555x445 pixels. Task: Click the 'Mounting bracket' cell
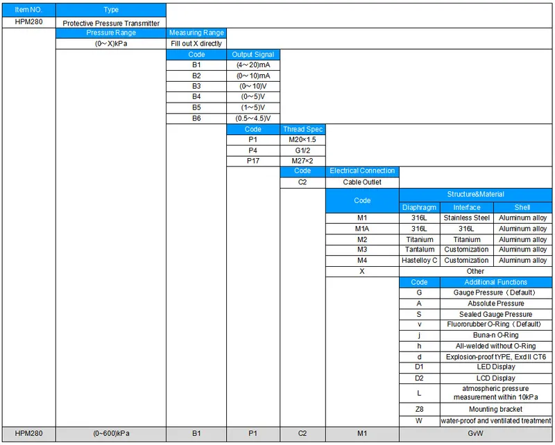(x=496, y=409)
